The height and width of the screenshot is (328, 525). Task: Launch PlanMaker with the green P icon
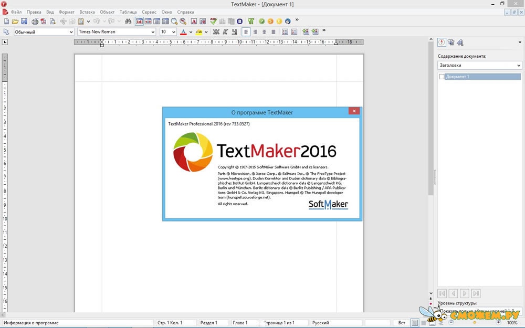coord(262,22)
